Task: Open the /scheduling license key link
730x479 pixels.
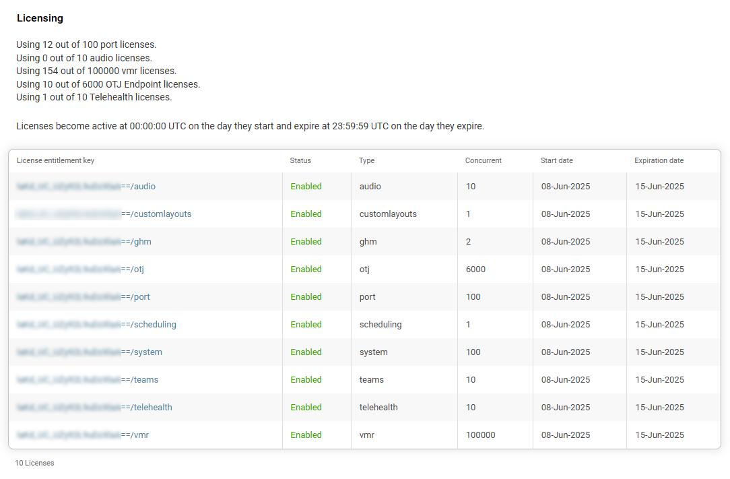Action: coord(96,325)
